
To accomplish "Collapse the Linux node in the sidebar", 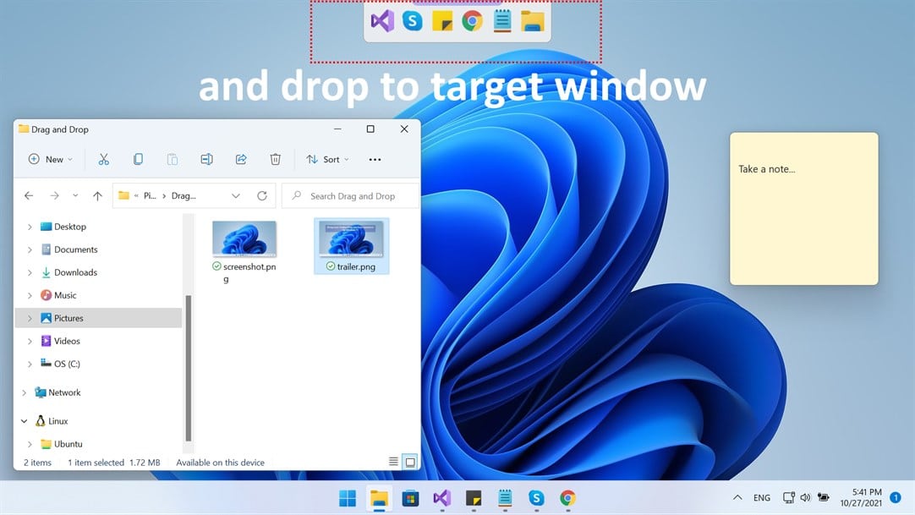I will pyautogui.click(x=24, y=420).
